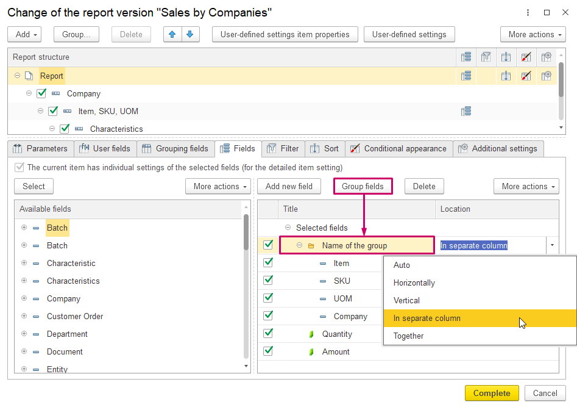Viewport: 577px width, 407px height.
Task: Uncheck the Quantity field checkbox
Action: tap(268, 333)
